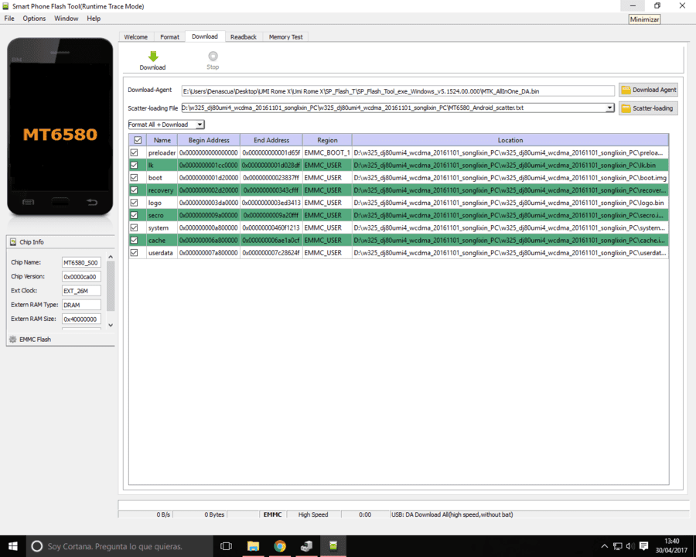Click the Download-Agent path field

click(x=397, y=91)
